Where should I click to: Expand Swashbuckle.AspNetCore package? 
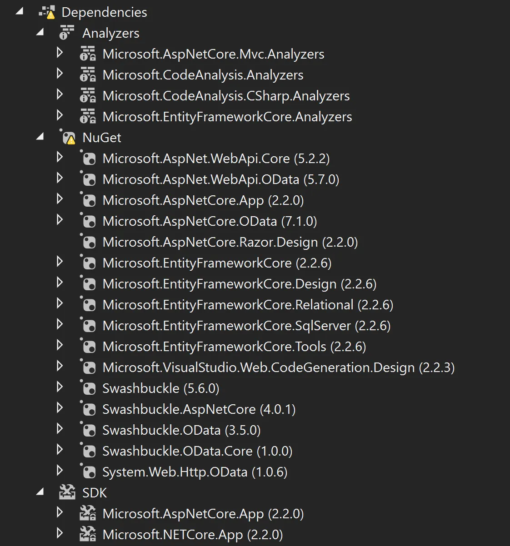[60, 408]
